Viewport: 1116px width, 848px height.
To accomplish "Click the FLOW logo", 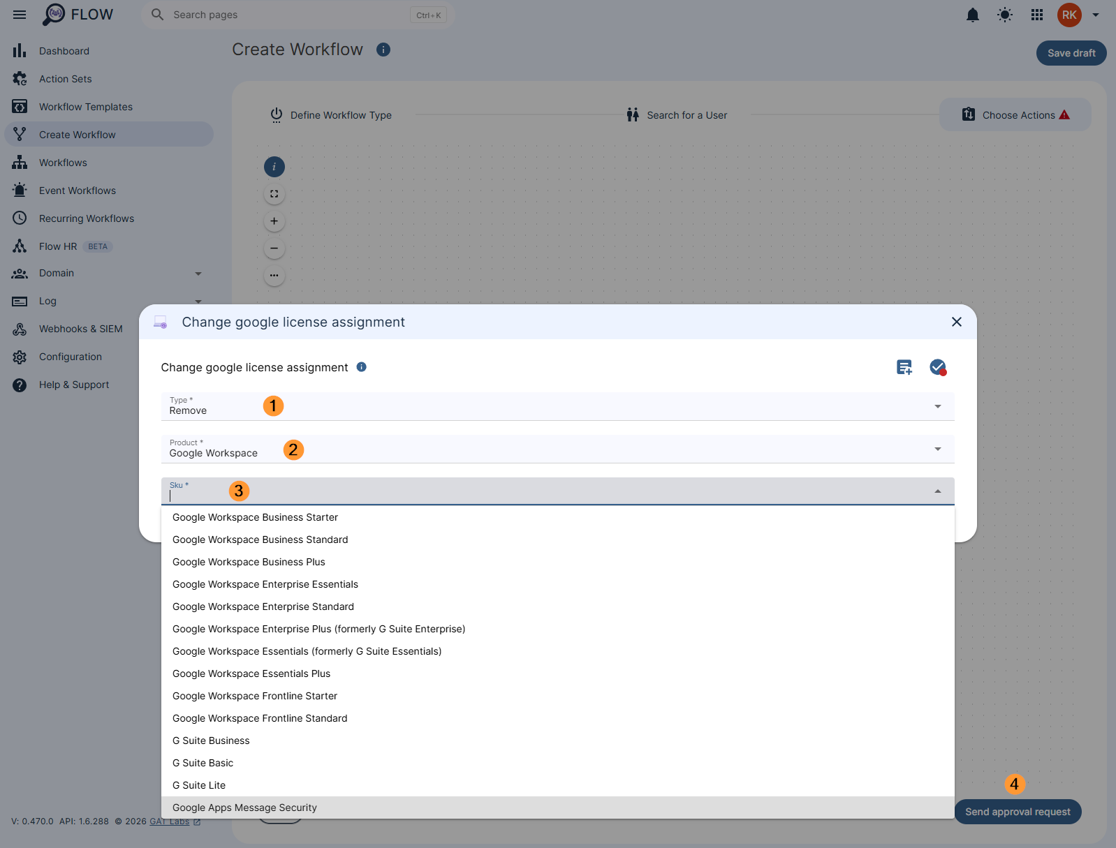I will pos(78,15).
